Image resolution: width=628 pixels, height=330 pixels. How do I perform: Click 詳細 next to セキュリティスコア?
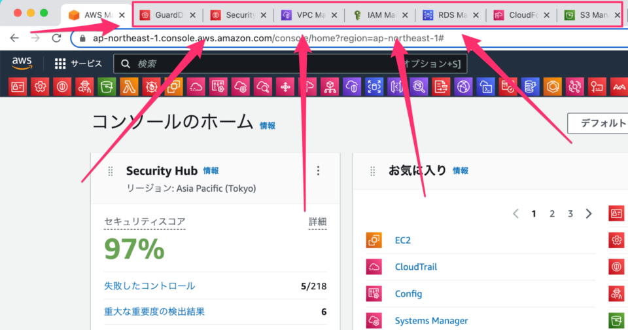click(x=318, y=222)
